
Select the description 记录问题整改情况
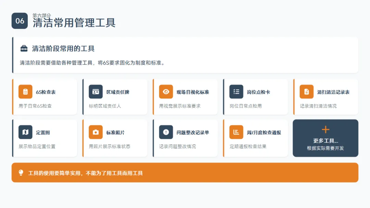[x=177, y=146]
